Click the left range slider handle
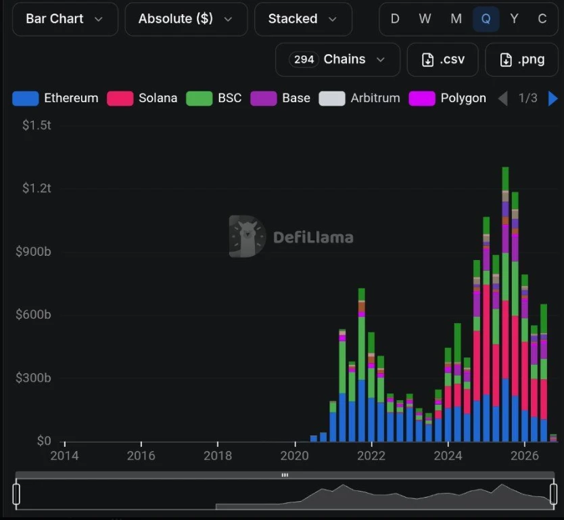This screenshot has width=564, height=520. [16, 494]
